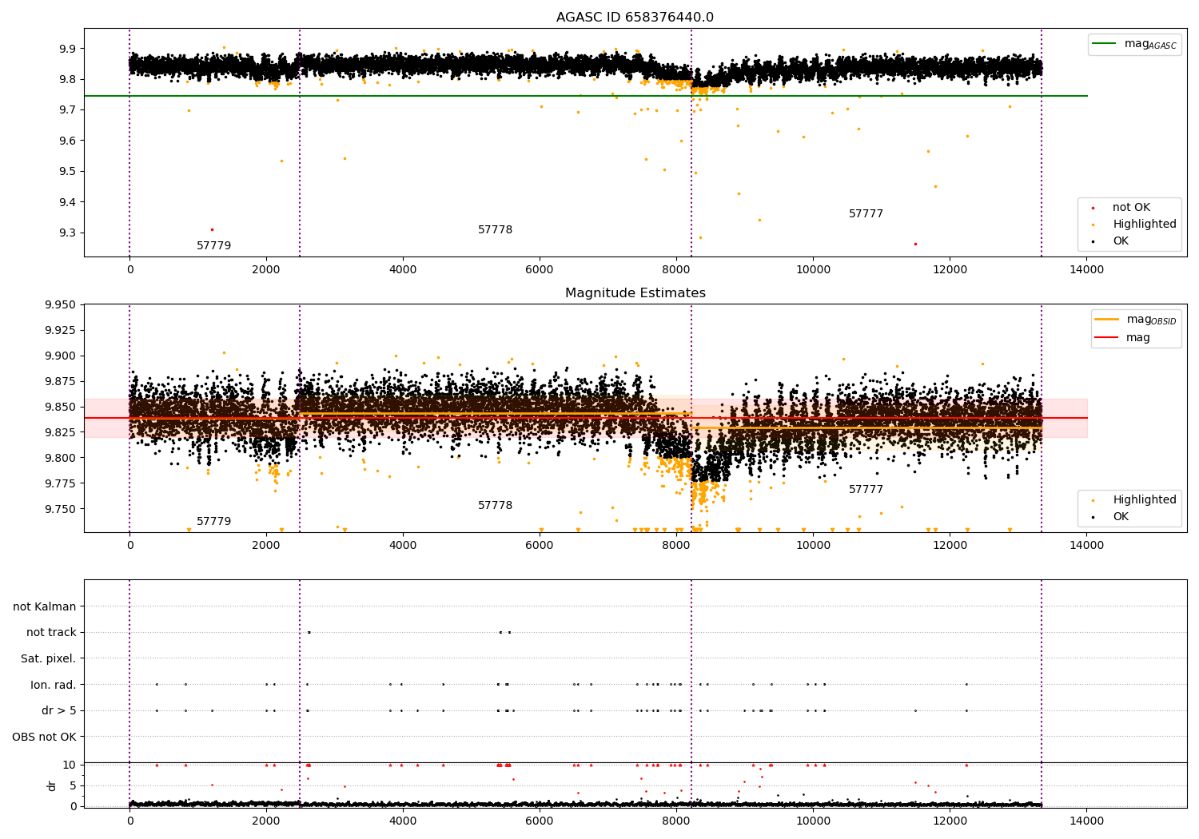This screenshot has width=1199, height=839.
Task: Click the 'Sat. pixel.' row label
Action: [x=48, y=659]
